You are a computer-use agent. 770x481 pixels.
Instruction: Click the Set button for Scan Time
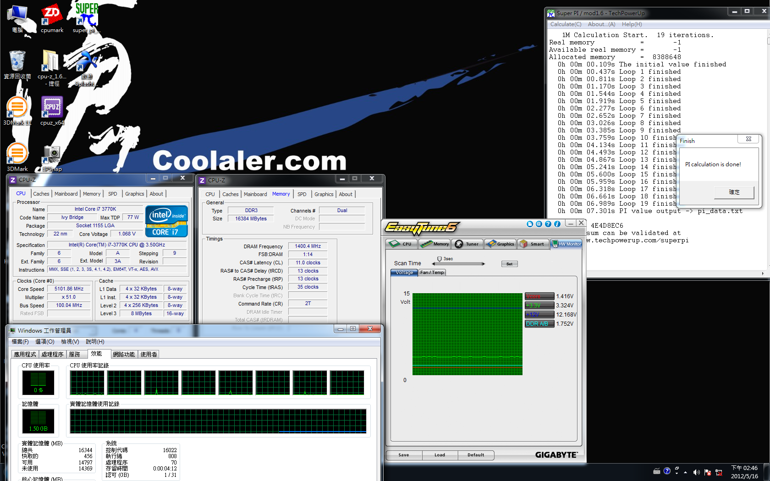pyautogui.click(x=509, y=264)
